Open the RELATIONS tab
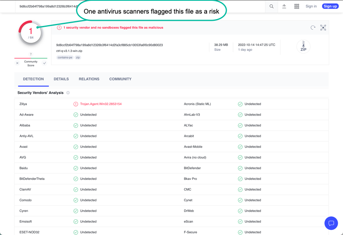 coord(89,79)
